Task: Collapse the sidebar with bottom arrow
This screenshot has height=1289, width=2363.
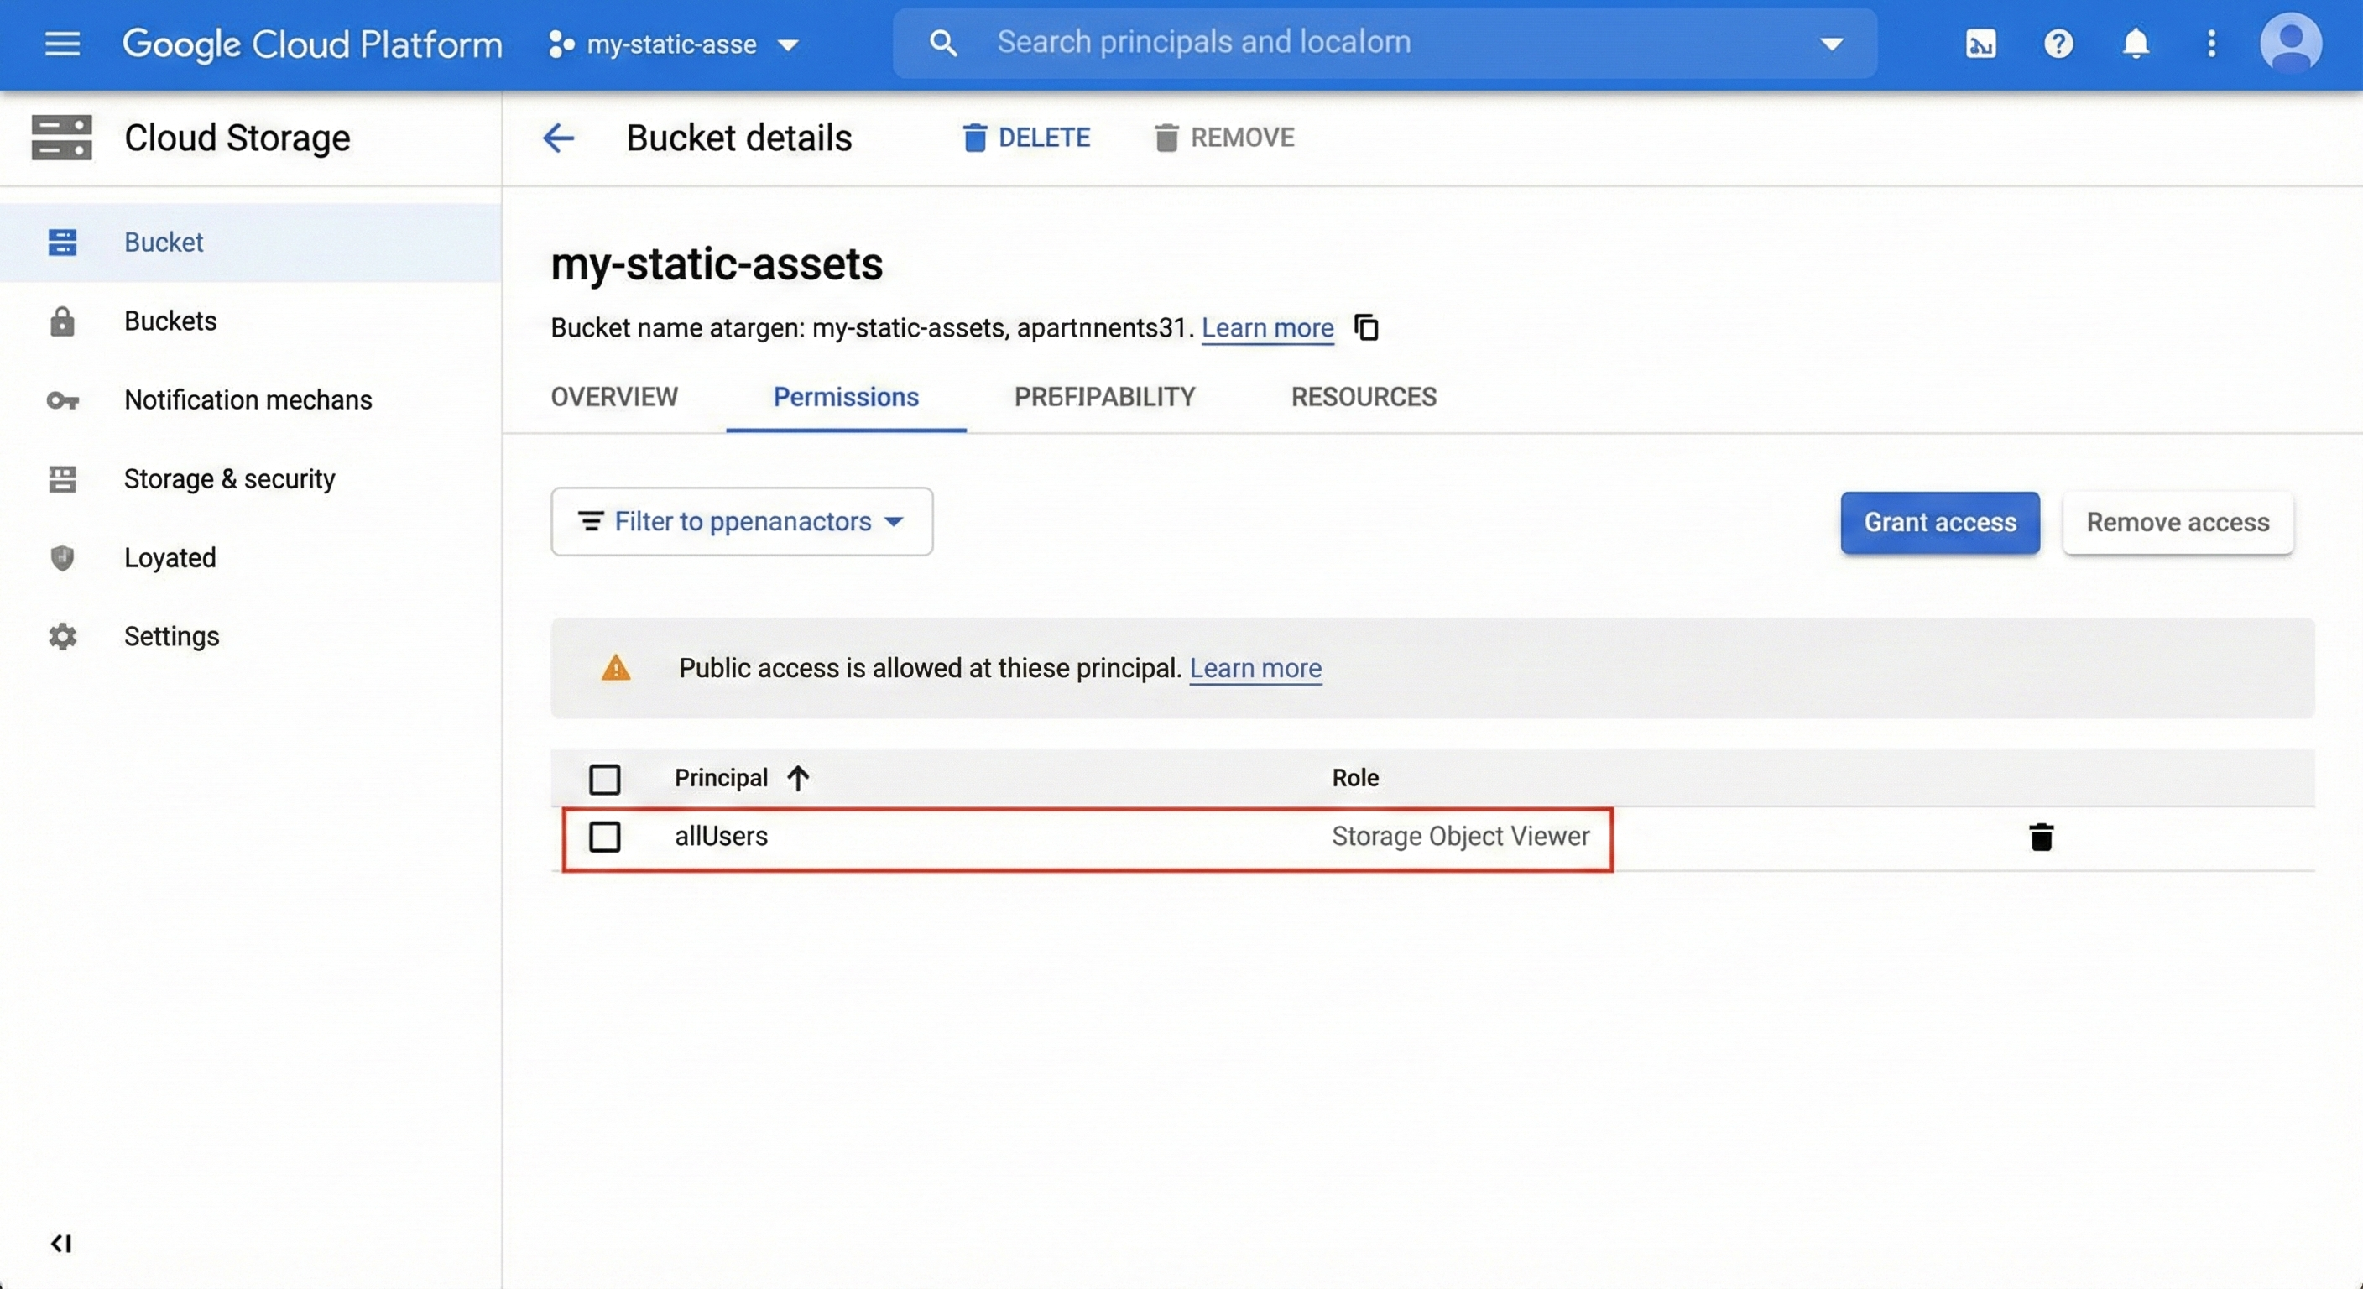Action: click(61, 1243)
